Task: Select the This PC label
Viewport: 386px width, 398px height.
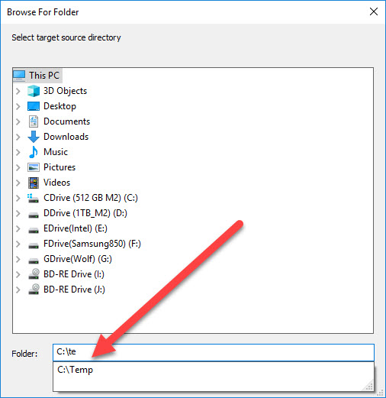Action: 44,76
